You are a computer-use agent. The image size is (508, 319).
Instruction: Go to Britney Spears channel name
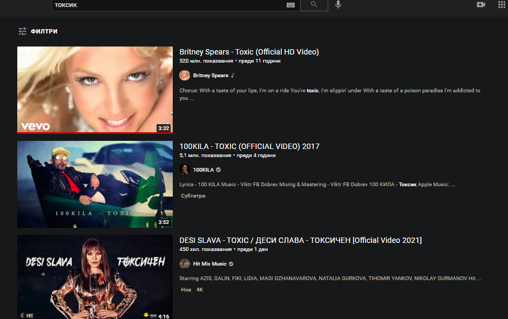[x=211, y=76]
